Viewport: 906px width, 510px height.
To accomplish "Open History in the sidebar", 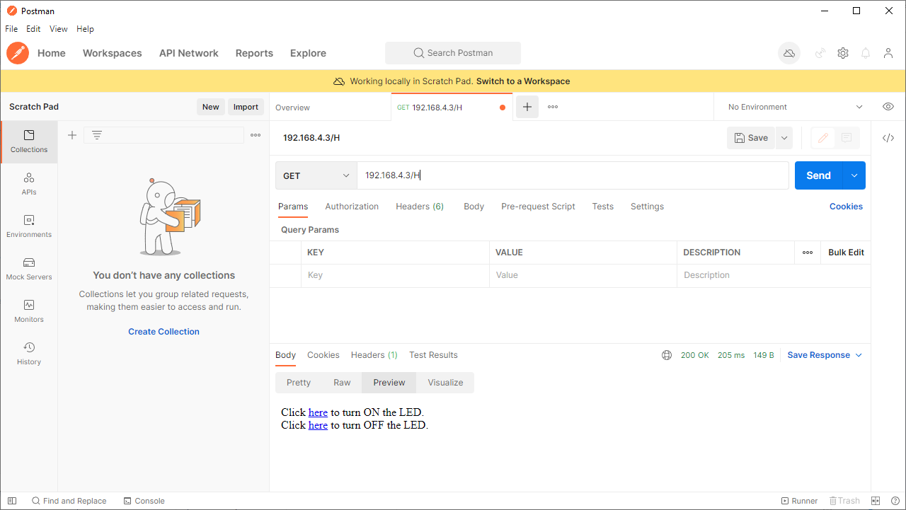I will point(29,354).
